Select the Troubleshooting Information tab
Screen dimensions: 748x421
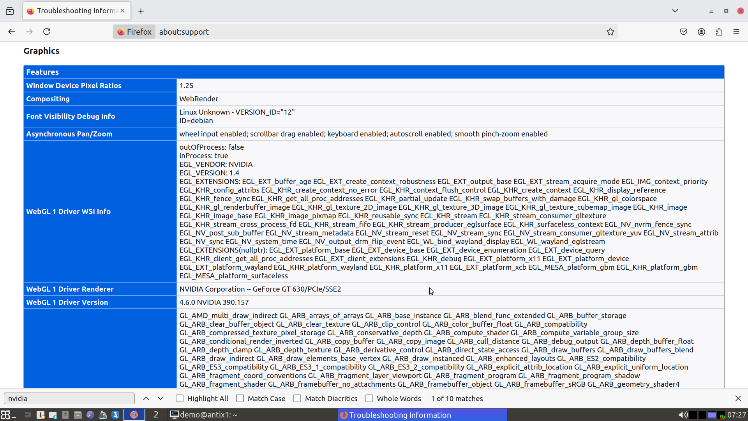[77, 11]
